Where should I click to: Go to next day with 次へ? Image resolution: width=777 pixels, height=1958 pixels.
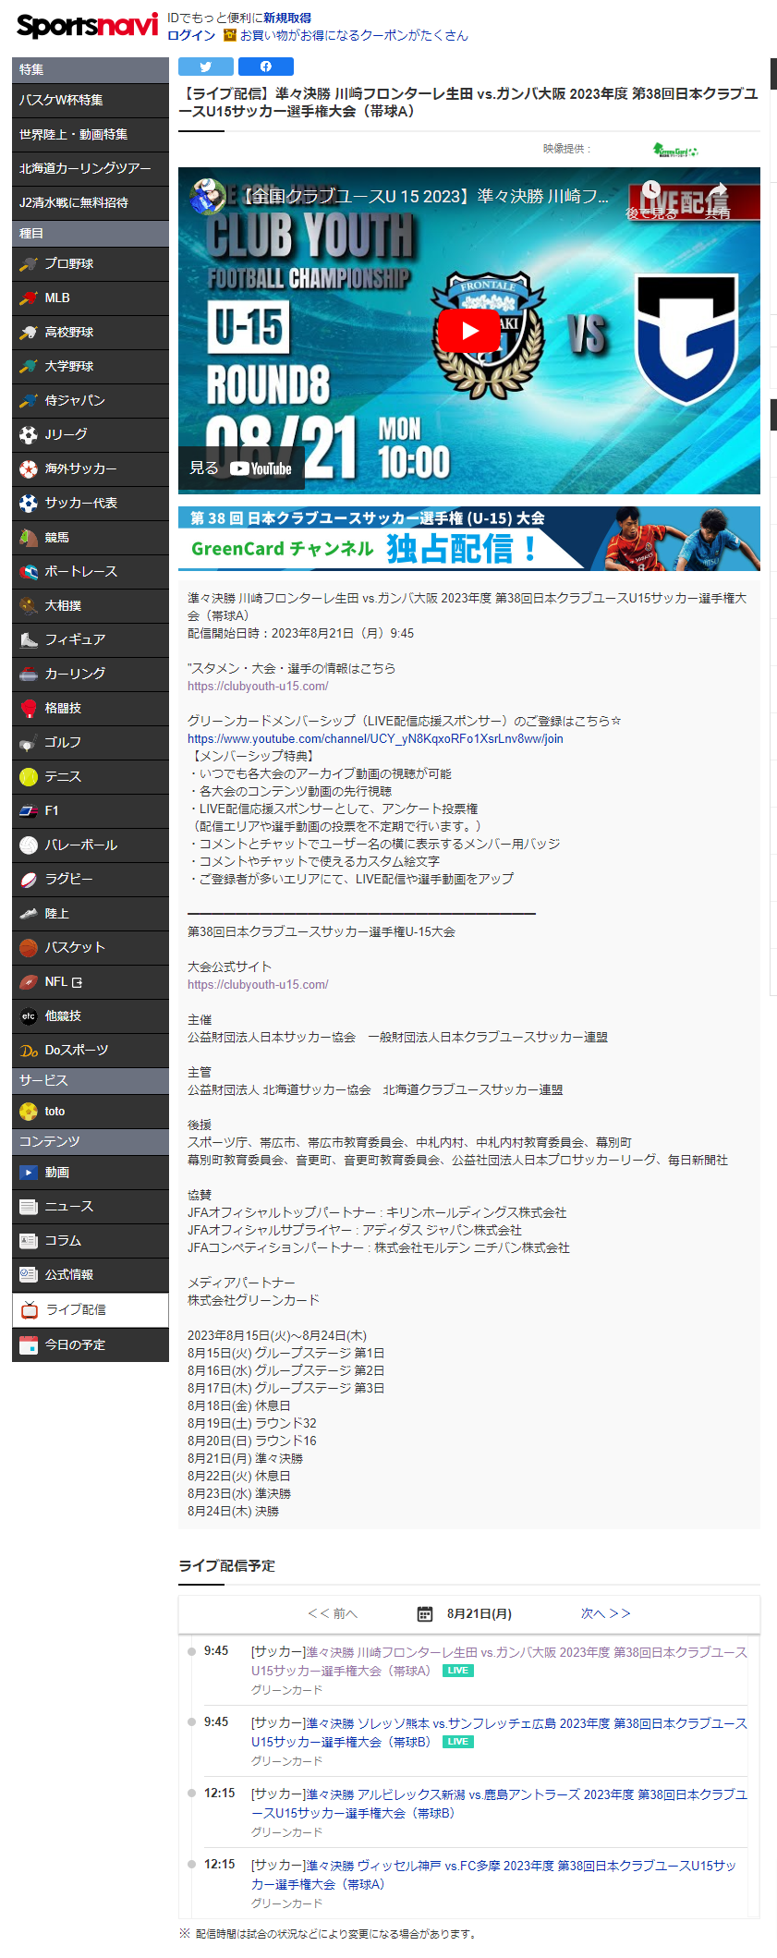606,1614
